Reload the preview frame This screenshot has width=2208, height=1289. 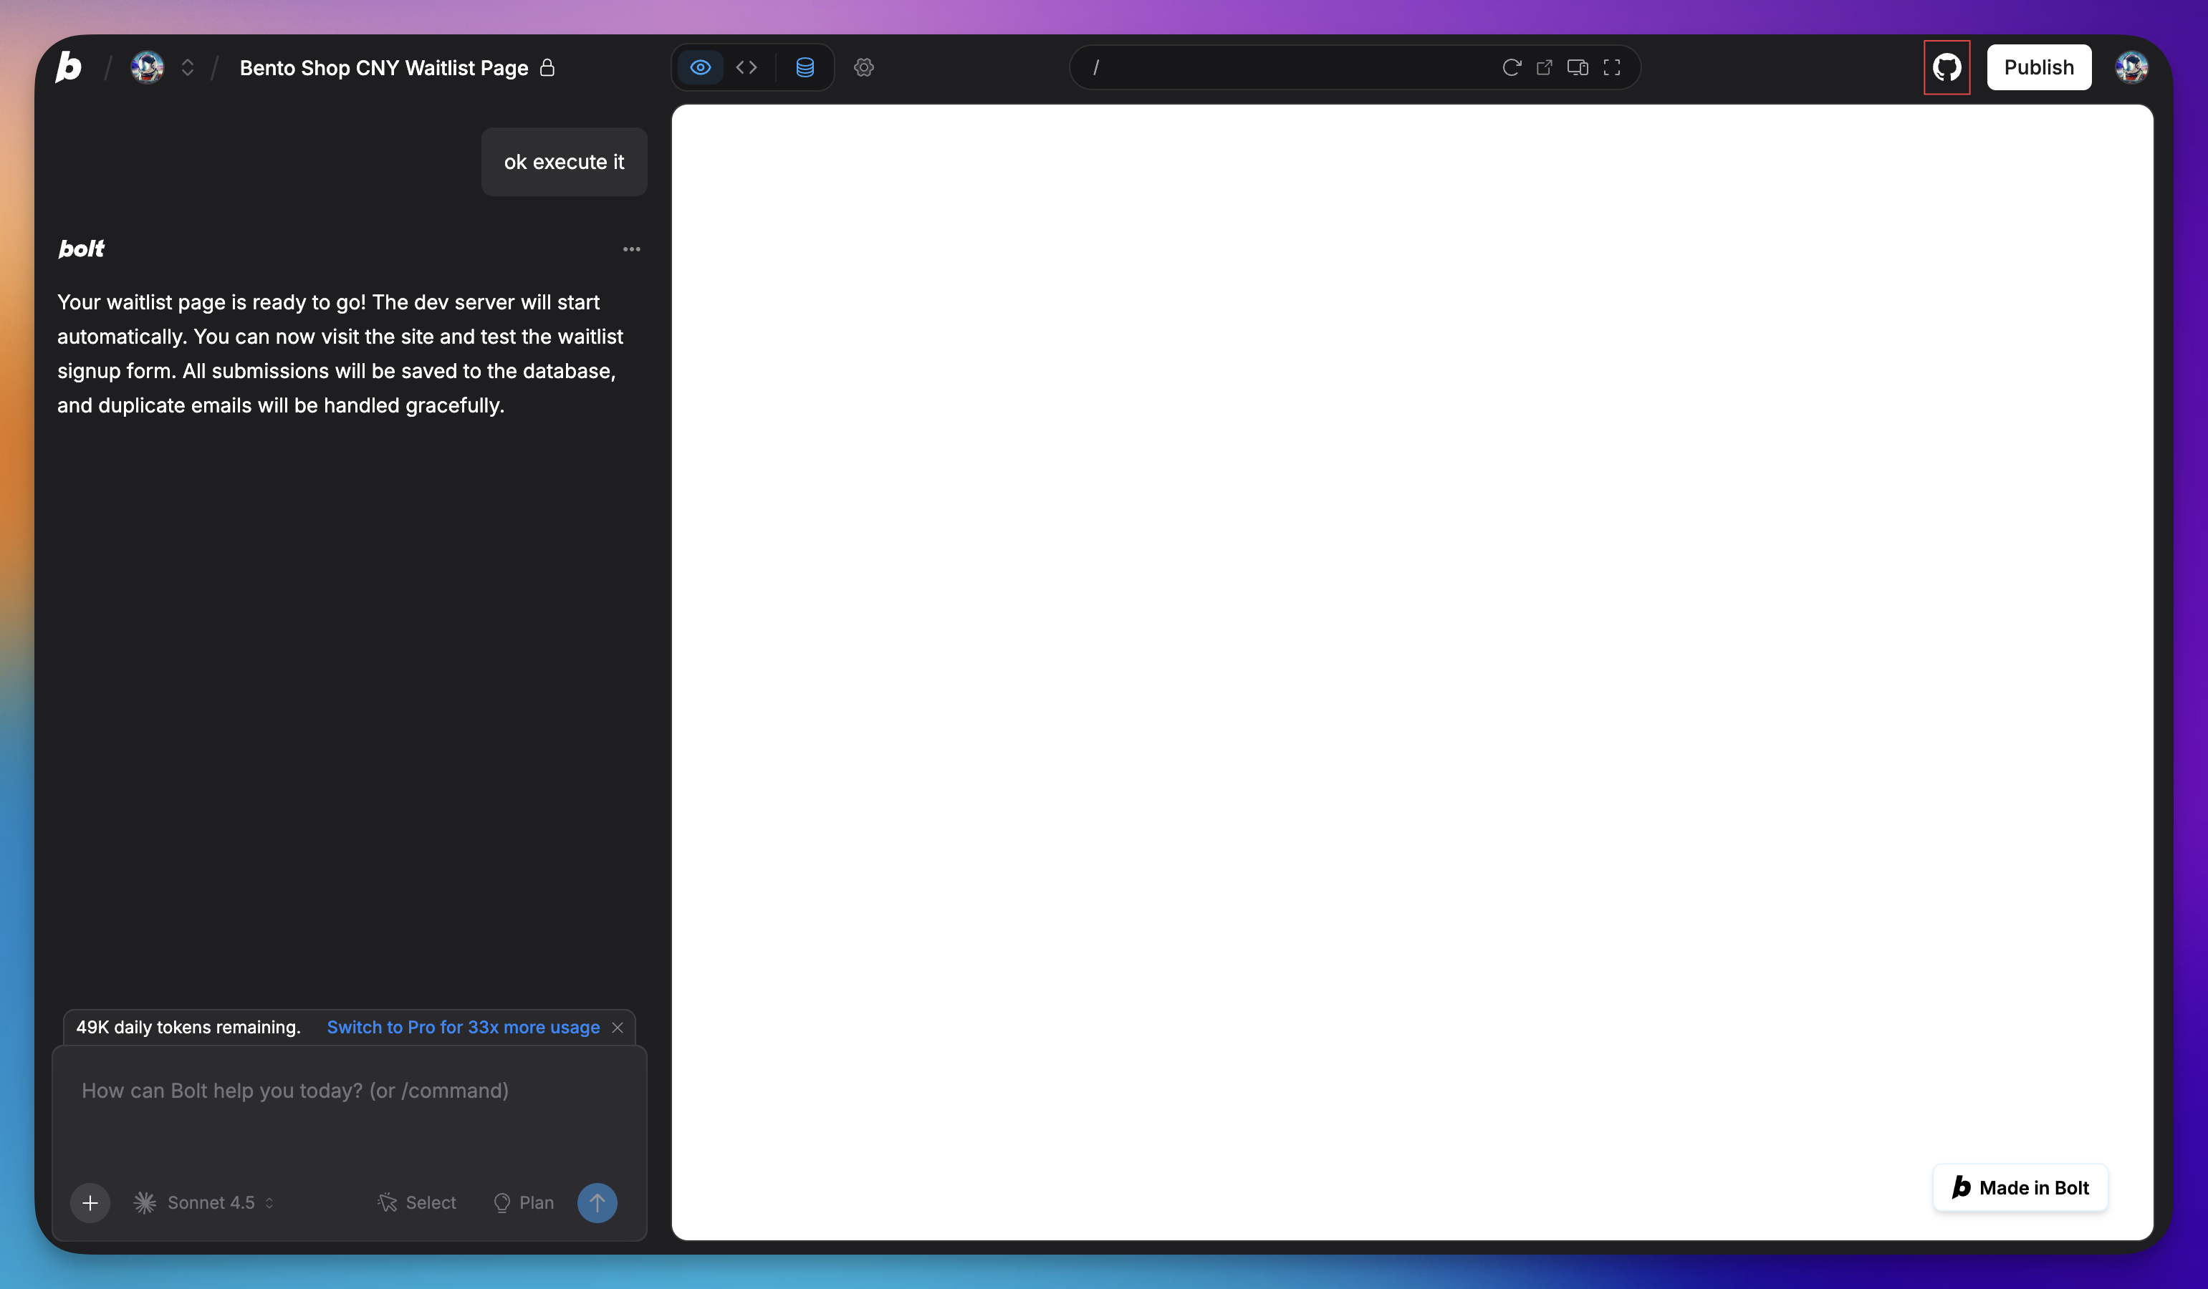click(1510, 67)
